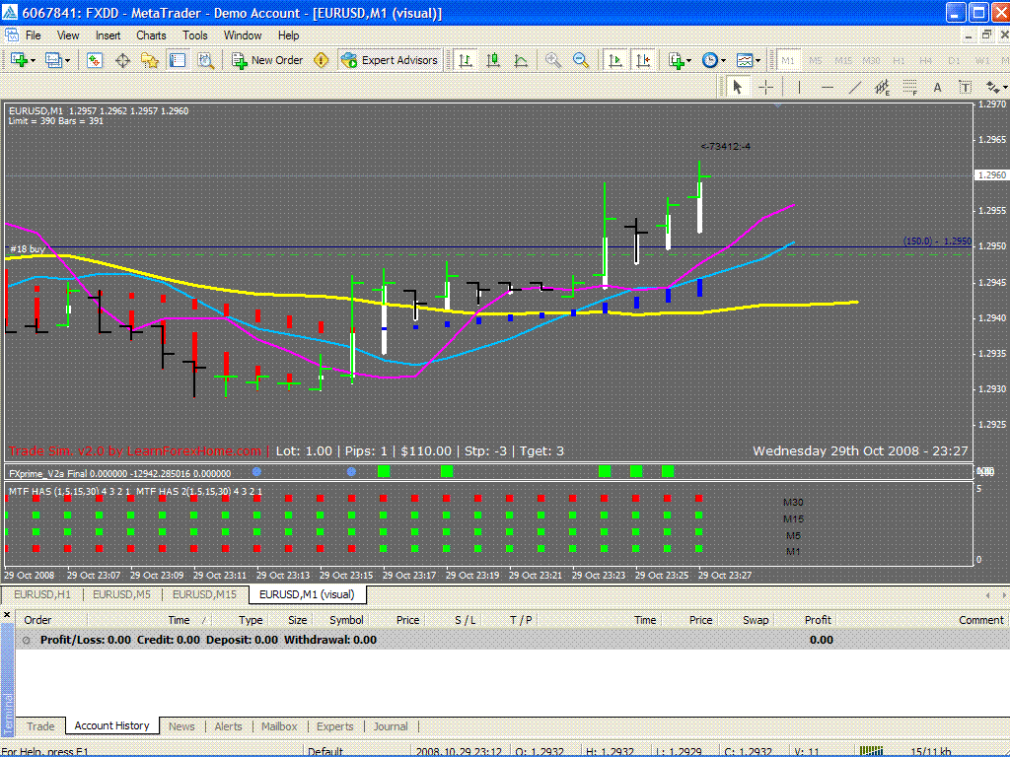This screenshot has width=1010, height=757.
Task: Open the MetaEditor yellow diamond icon
Action: coord(321,60)
